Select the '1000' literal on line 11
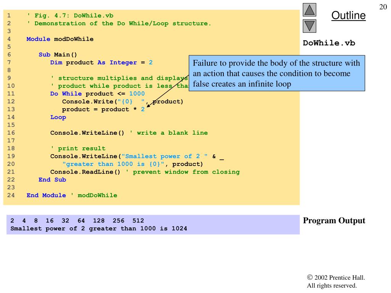 click(137, 94)
